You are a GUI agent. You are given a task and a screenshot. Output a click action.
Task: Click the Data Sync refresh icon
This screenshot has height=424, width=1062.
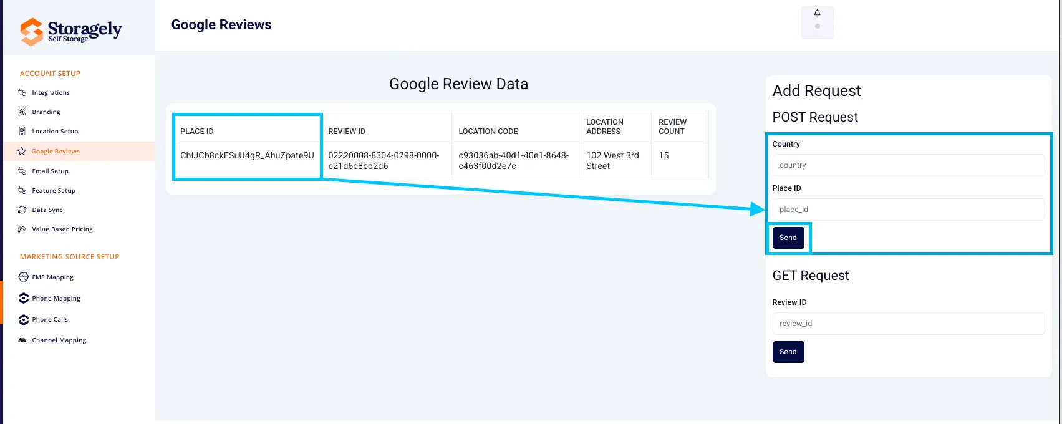pyautogui.click(x=22, y=210)
